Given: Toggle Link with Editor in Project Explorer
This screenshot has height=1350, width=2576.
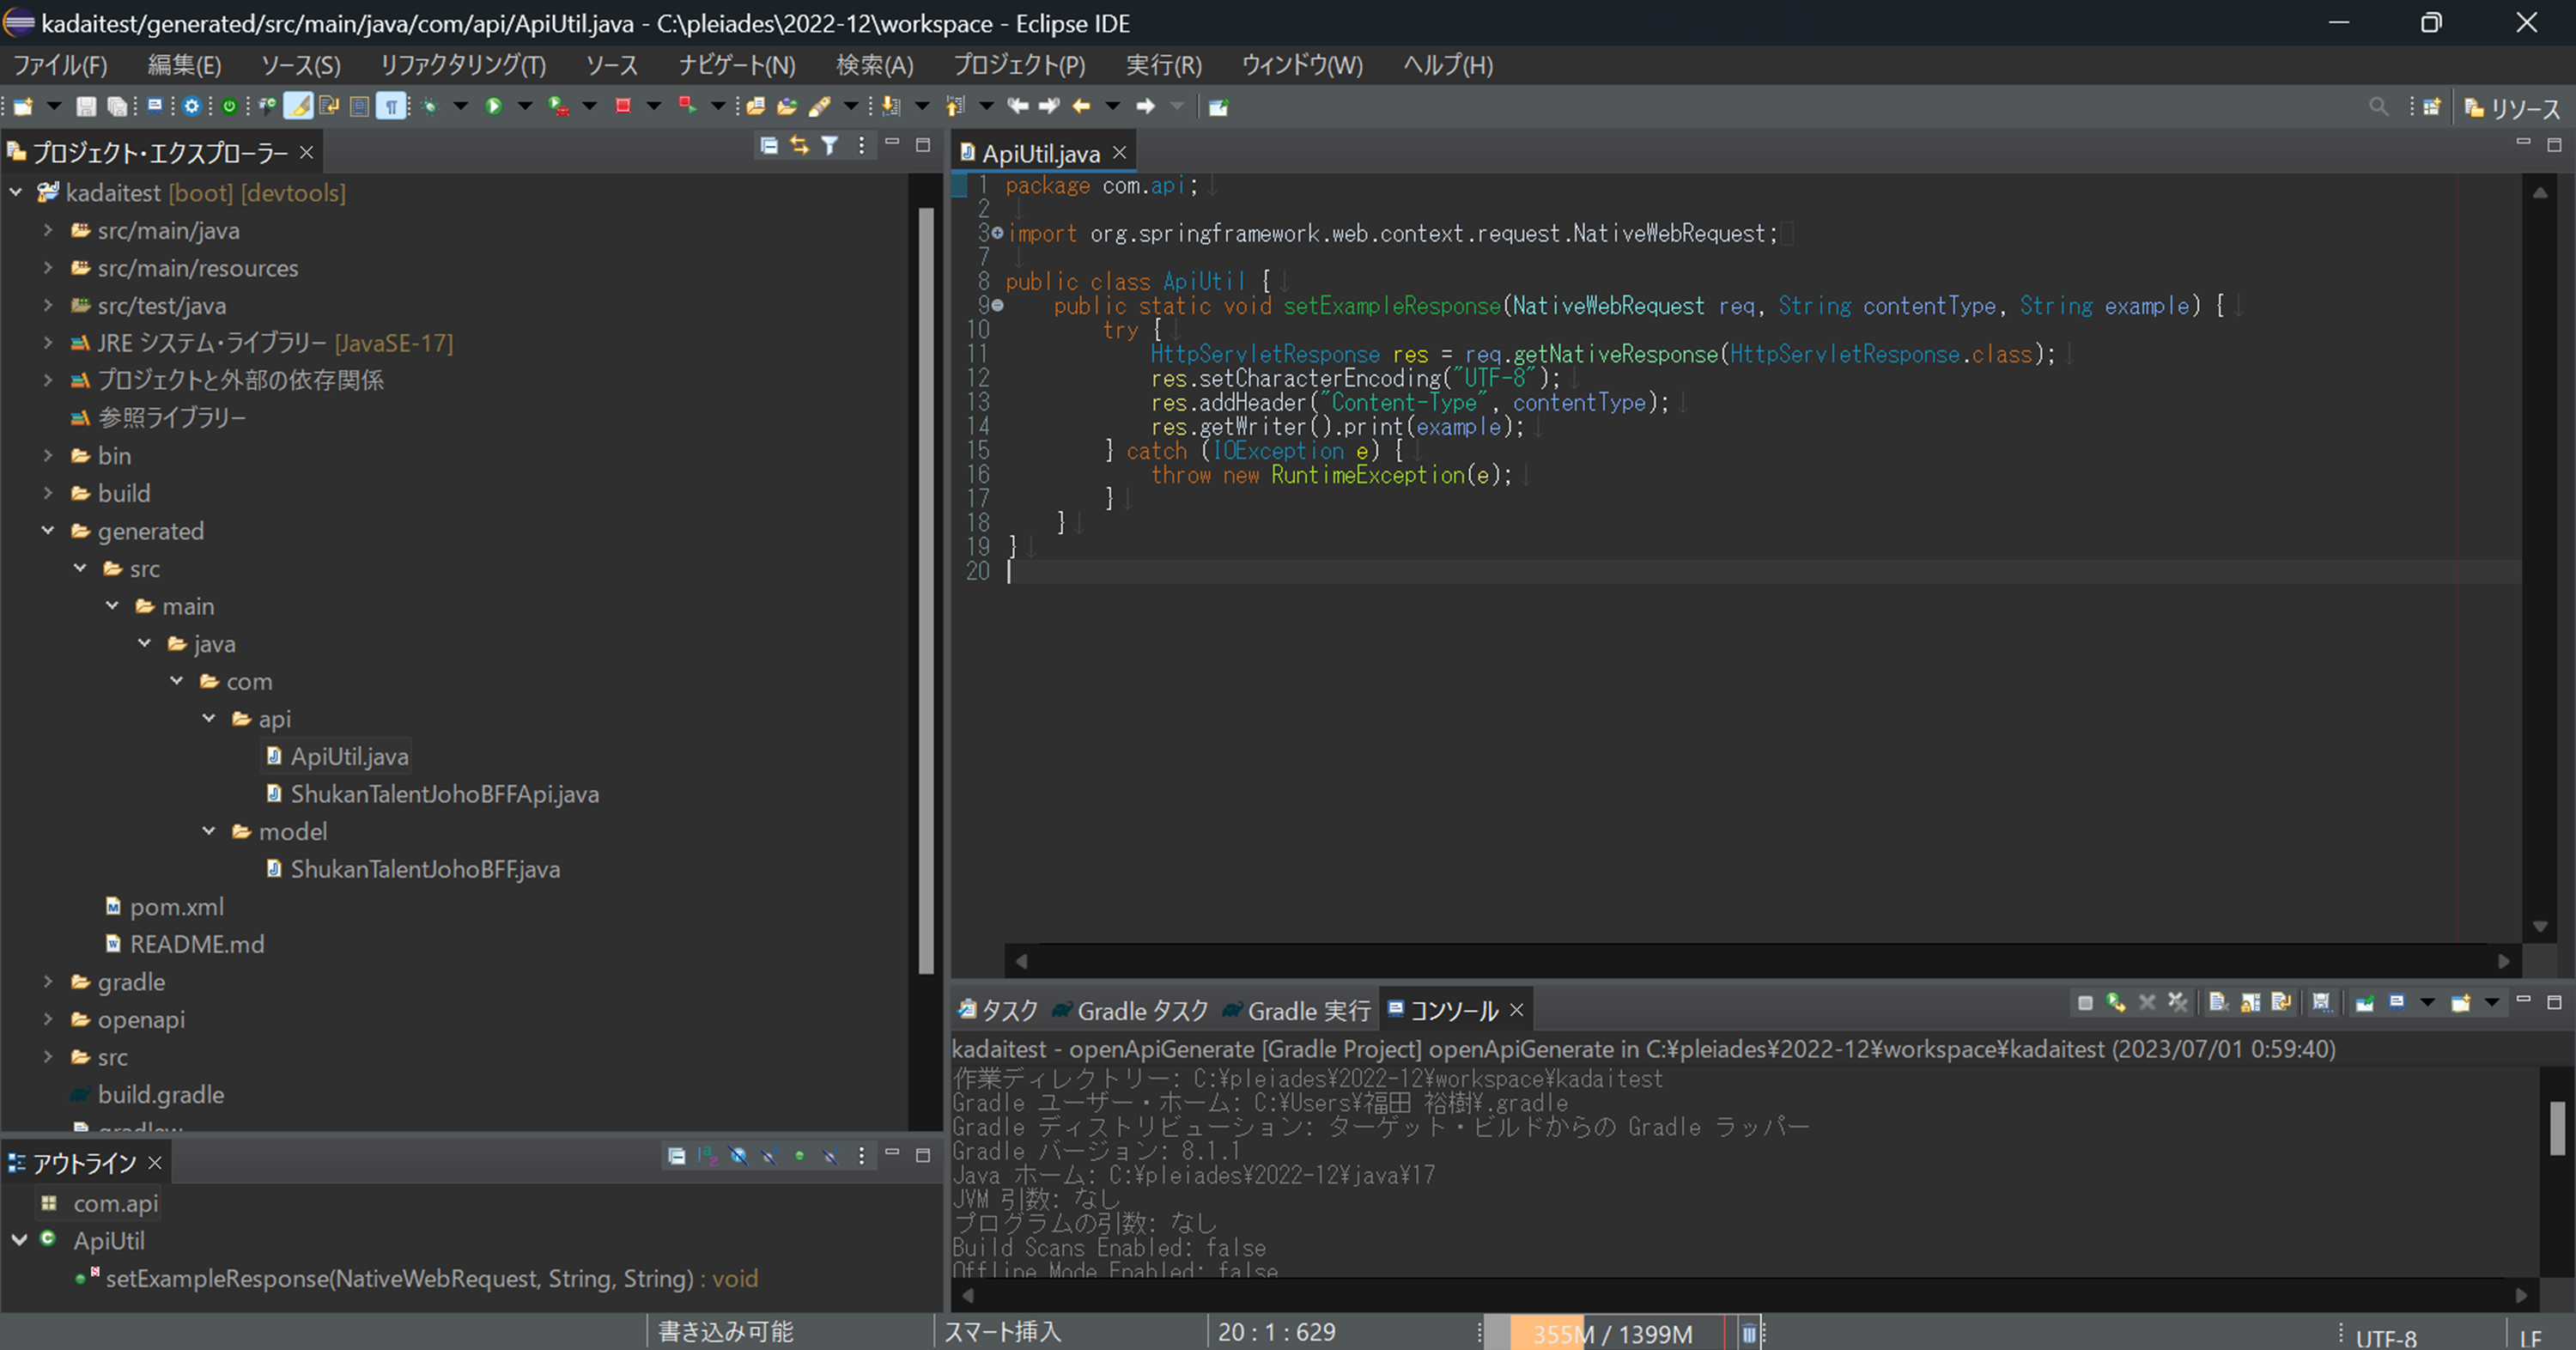Looking at the screenshot, I should pyautogui.click(x=800, y=146).
